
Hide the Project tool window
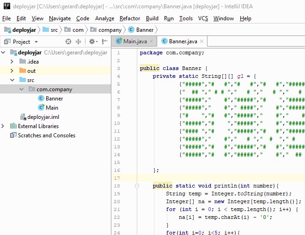click(104, 41)
